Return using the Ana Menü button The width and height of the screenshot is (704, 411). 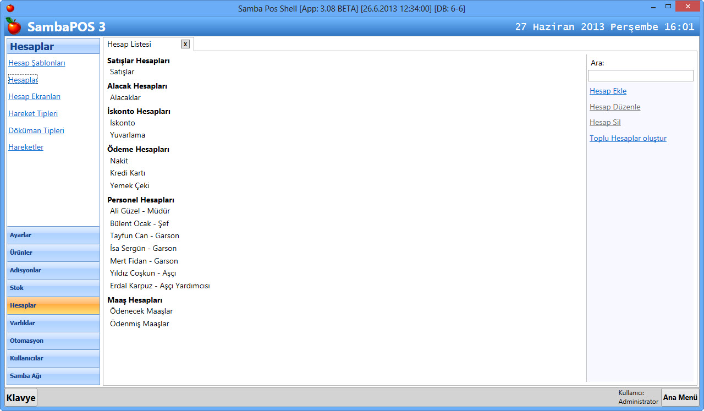[680, 398]
